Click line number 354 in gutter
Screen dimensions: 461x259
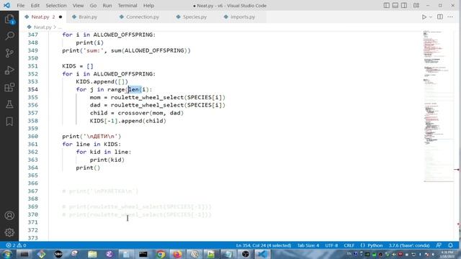tap(32, 89)
